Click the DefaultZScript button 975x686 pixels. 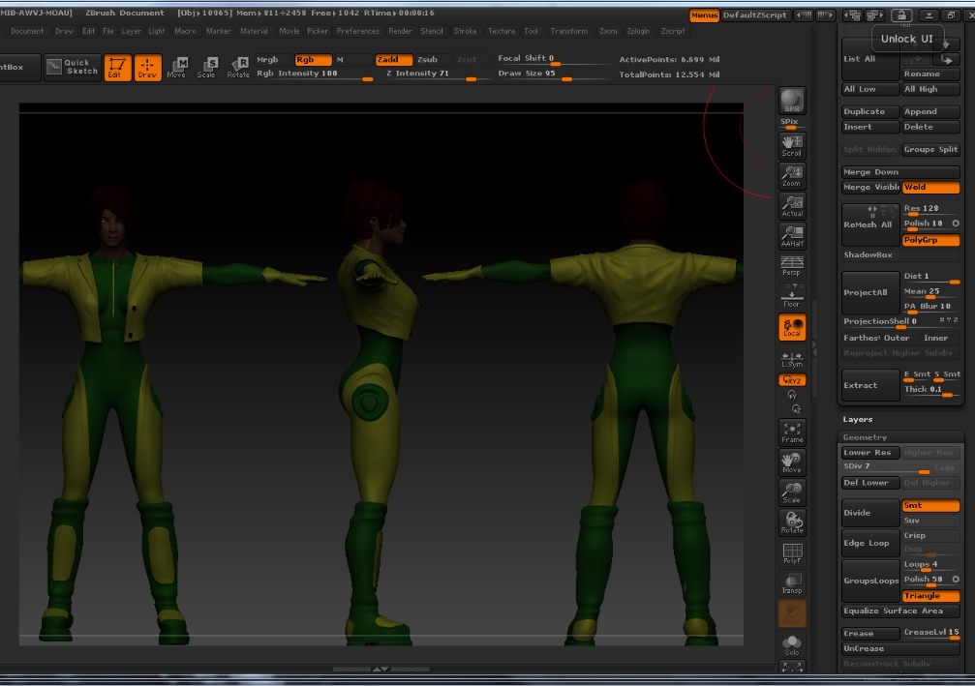(754, 15)
